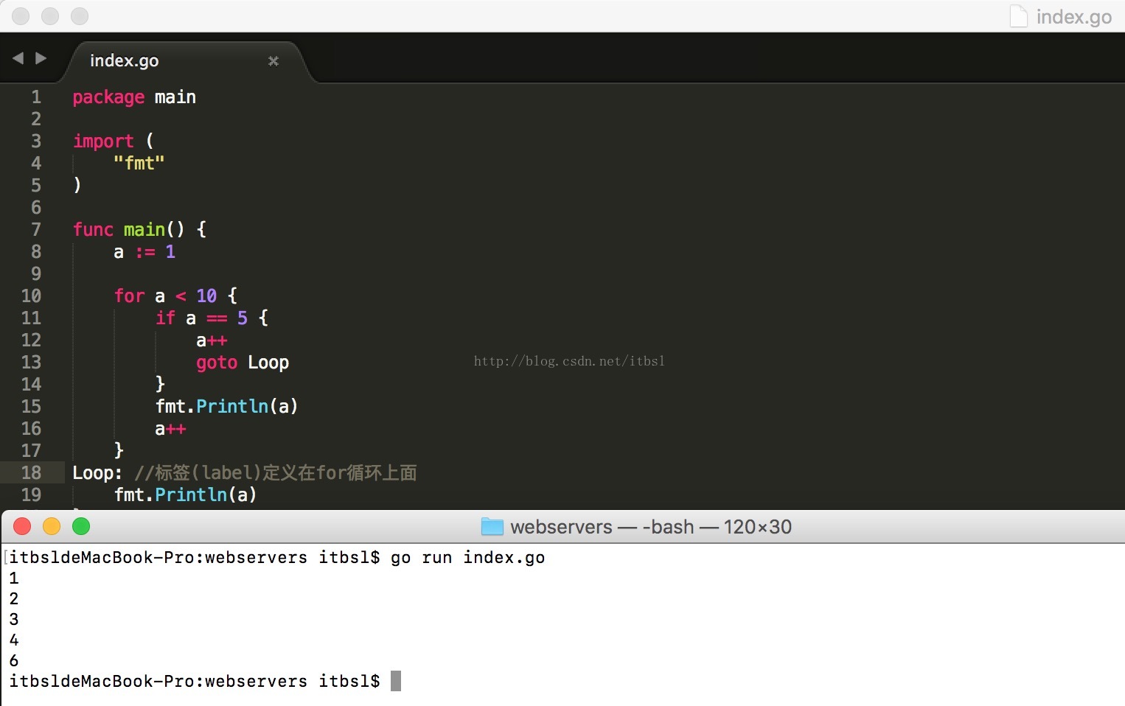This screenshot has width=1125, height=706.
Task: Click the editor window's gray zoom button
Action: pos(80,16)
